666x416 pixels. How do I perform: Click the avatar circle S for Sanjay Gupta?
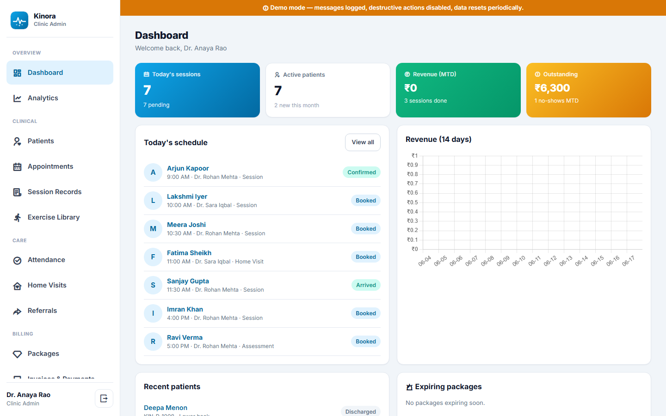click(153, 285)
